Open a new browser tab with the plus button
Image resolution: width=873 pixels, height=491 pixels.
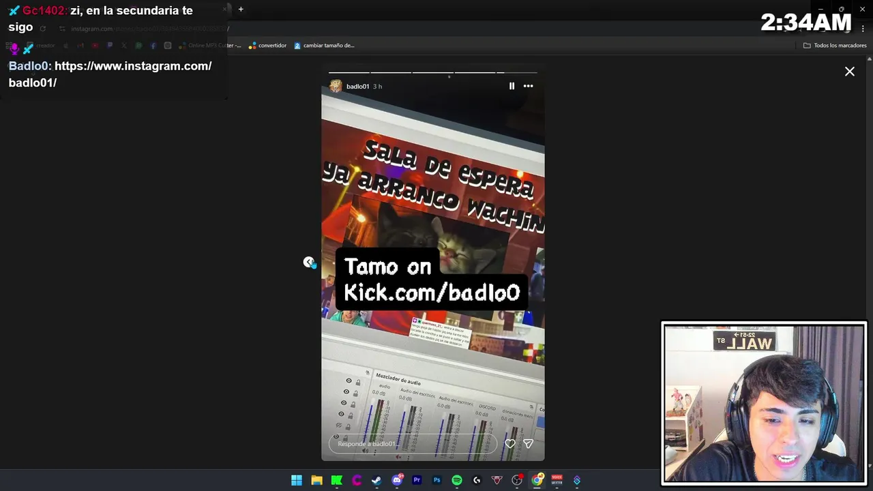click(241, 10)
